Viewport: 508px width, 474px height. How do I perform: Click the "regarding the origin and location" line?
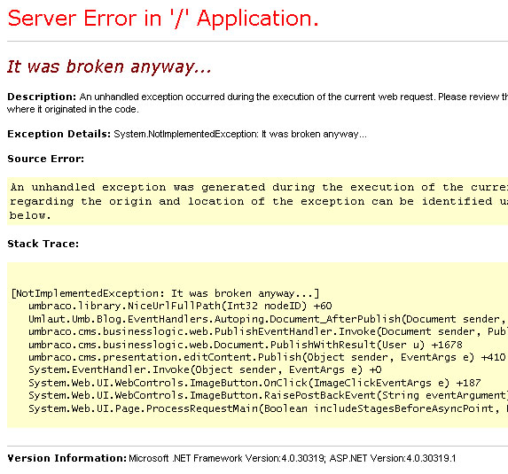(x=259, y=201)
